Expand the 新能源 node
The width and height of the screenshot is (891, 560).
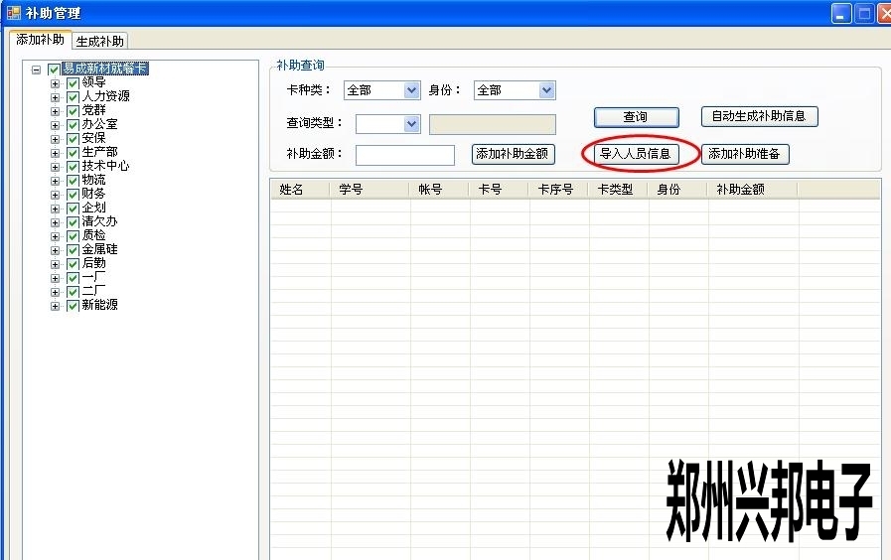tap(55, 306)
